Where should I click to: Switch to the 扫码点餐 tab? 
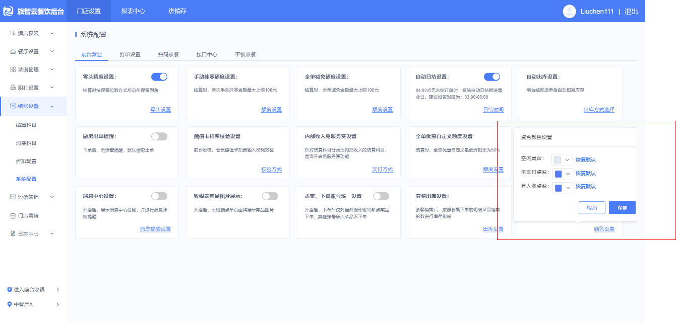point(168,54)
